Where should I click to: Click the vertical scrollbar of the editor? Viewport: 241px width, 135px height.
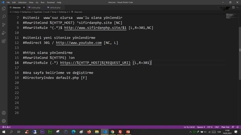(240, 54)
